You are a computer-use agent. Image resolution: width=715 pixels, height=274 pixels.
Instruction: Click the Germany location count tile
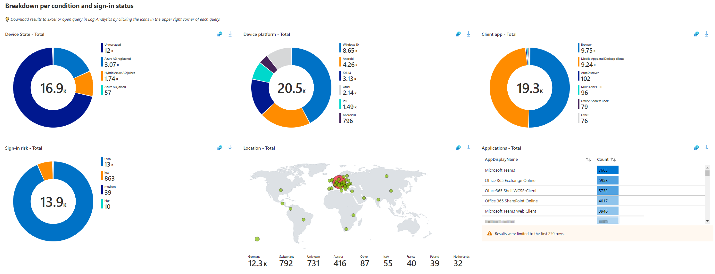pos(257,261)
